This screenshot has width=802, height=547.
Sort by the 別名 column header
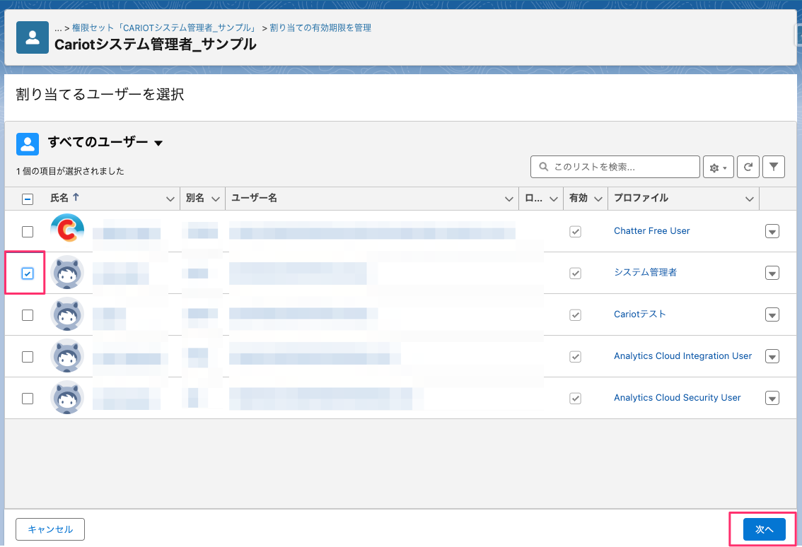tap(195, 198)
